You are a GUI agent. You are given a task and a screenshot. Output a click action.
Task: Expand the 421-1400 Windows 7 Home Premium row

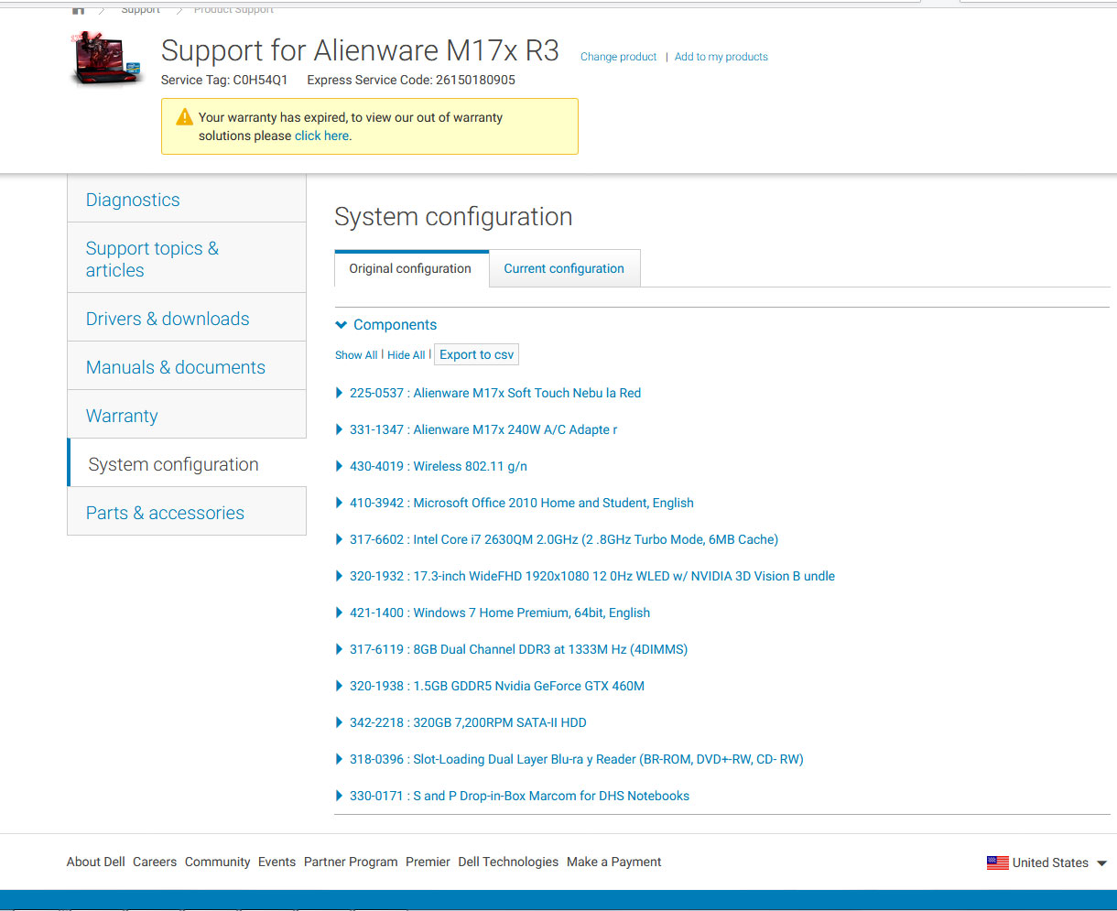[340, 613]
